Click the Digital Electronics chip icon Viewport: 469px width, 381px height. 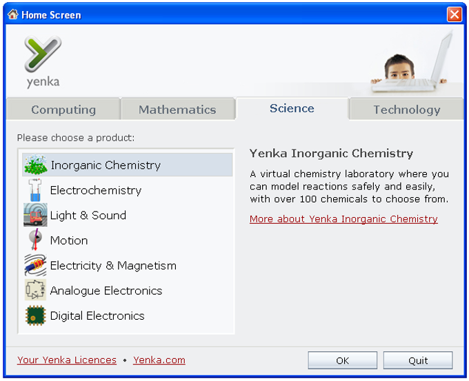[35, 316]
